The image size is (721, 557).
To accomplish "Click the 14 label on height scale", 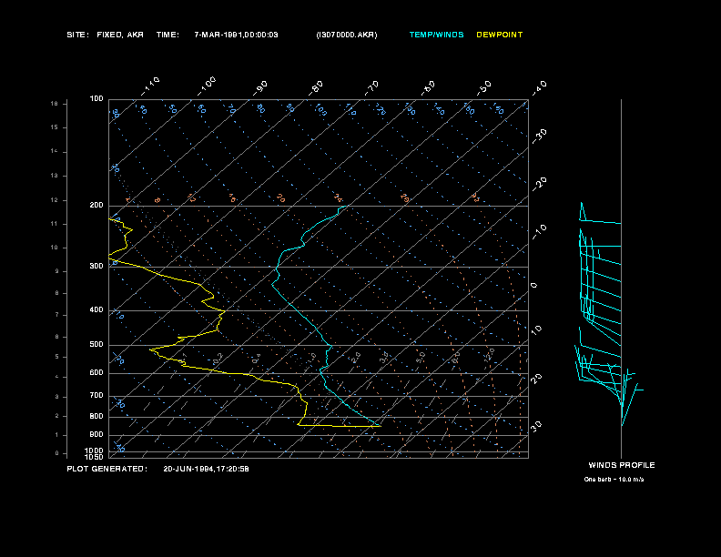I will tap(55, 151).
